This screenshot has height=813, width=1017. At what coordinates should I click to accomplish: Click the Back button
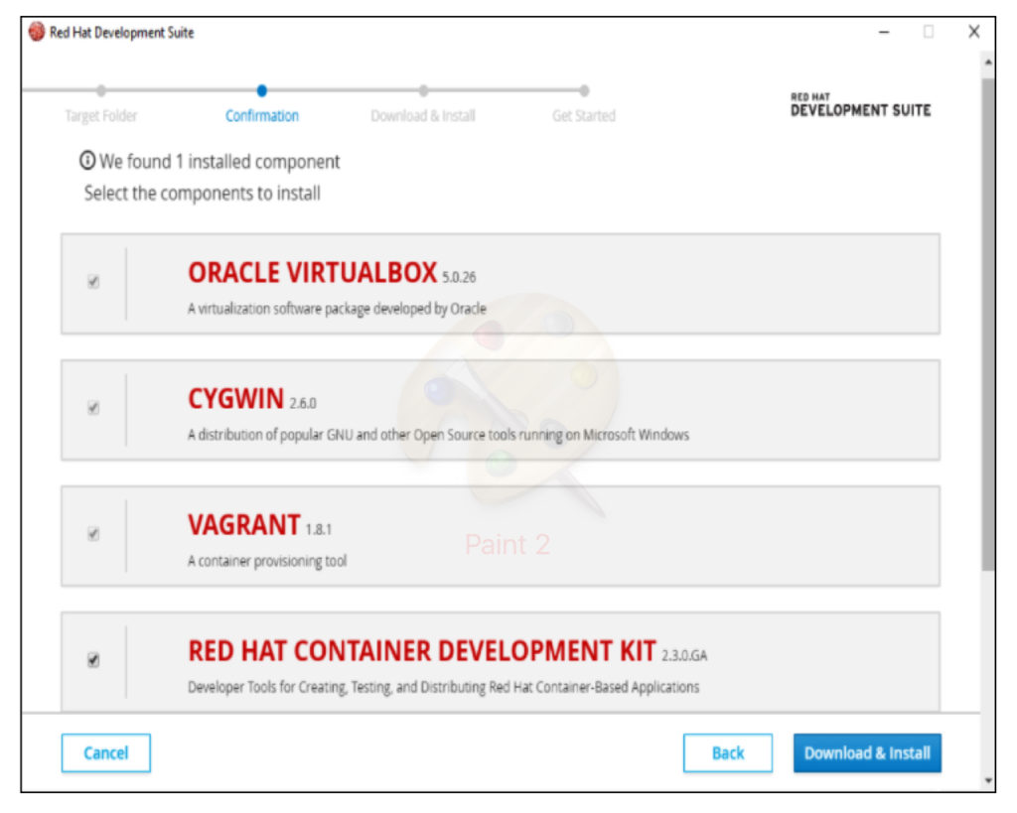pos(727,753)
